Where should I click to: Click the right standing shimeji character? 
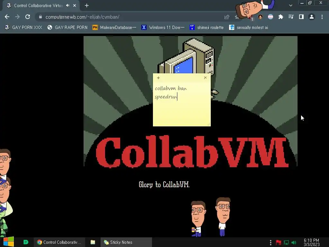point(223,216)
